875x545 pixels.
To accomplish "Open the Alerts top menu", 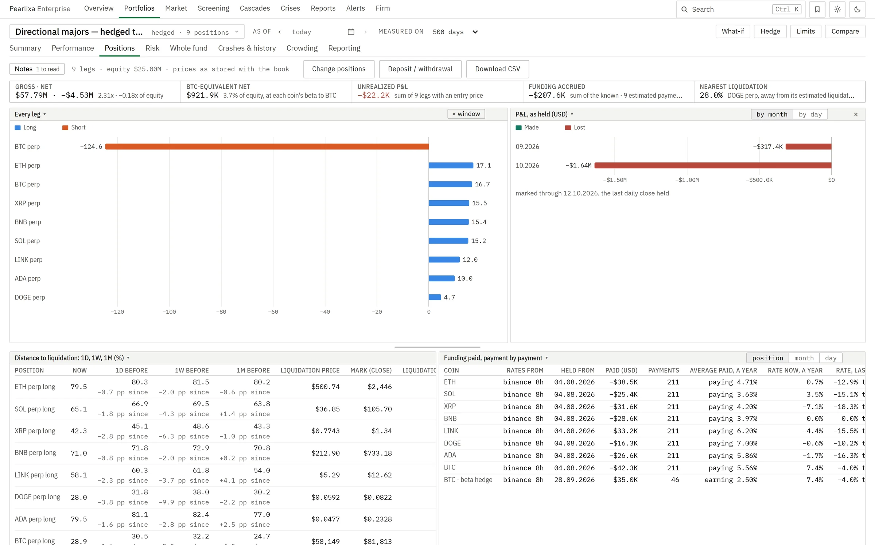I will point(355,8).
